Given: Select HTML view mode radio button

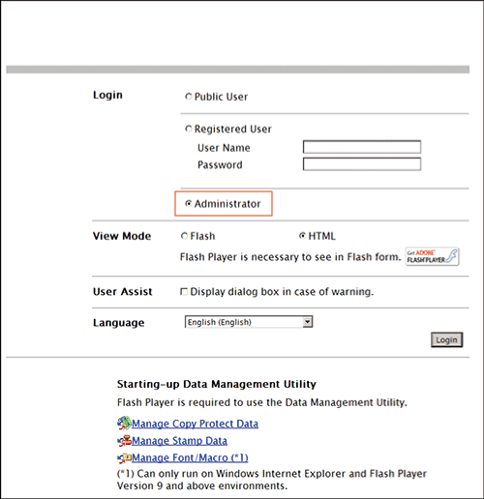Looking at the screenshot, I should pyautogui.click(x=302, y=236).
